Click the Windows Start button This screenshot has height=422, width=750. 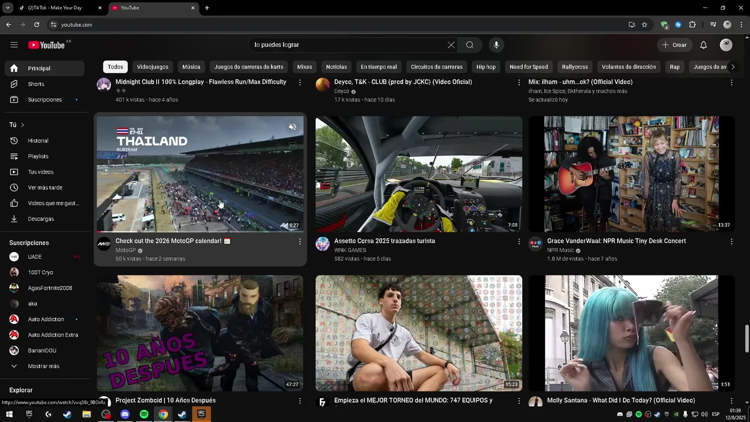tap(9, 414)
